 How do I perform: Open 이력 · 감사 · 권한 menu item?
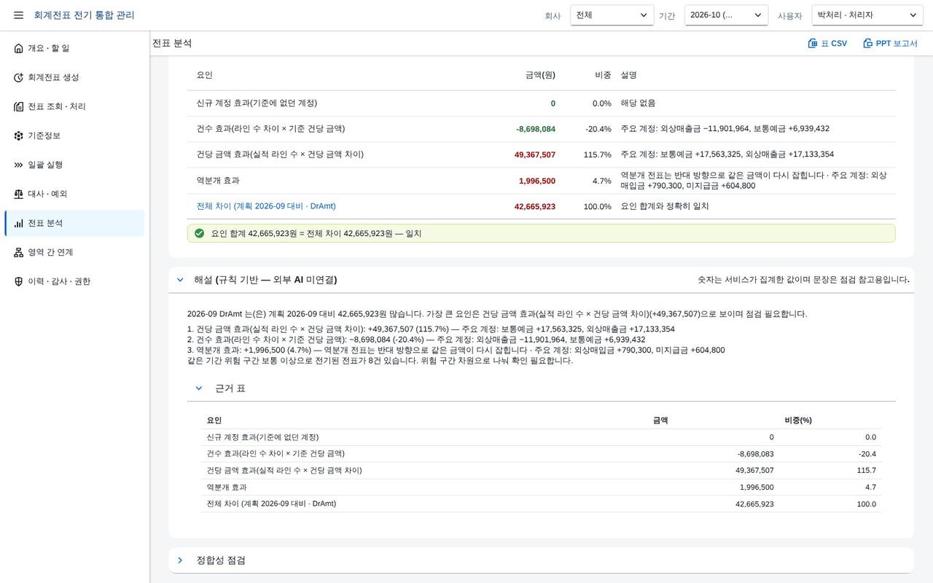pos(74,281)
